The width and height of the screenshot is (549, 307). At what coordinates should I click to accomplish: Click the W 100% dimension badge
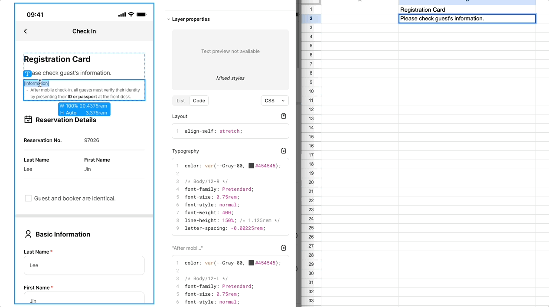pos(84,106)
